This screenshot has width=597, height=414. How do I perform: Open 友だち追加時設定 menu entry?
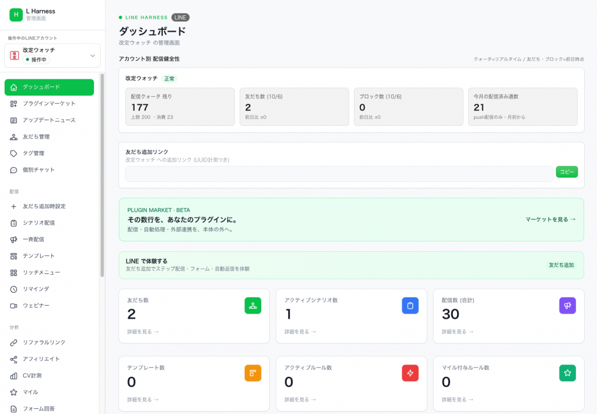[49, 206]
